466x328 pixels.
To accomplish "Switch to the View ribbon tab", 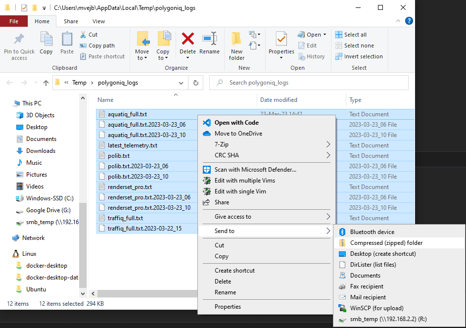I will coord(98,21).
